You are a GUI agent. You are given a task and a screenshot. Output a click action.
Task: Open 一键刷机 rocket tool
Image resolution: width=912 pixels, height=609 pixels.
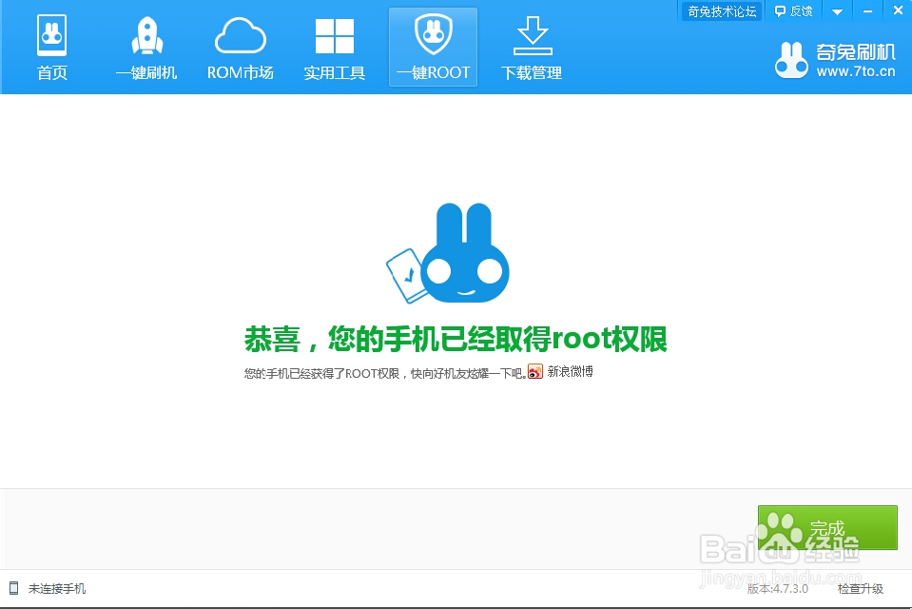(x=146, y=35)
